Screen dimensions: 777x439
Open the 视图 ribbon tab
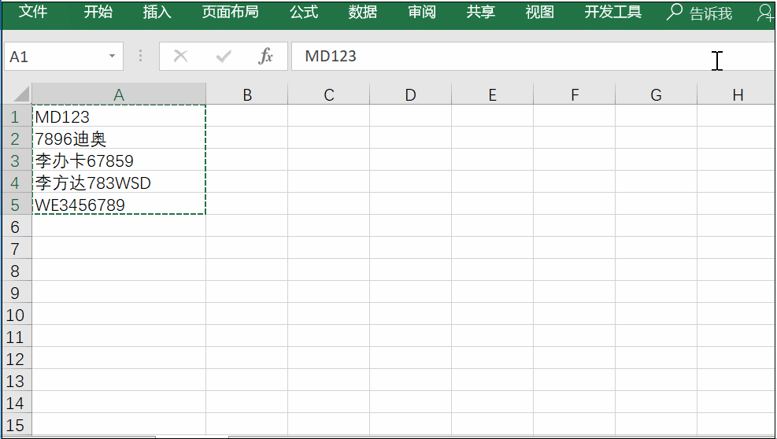point(539,12)
